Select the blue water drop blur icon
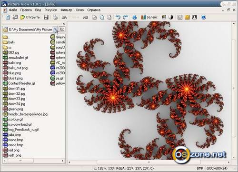Screen dimensions: 238x172 tap(135, 17)
